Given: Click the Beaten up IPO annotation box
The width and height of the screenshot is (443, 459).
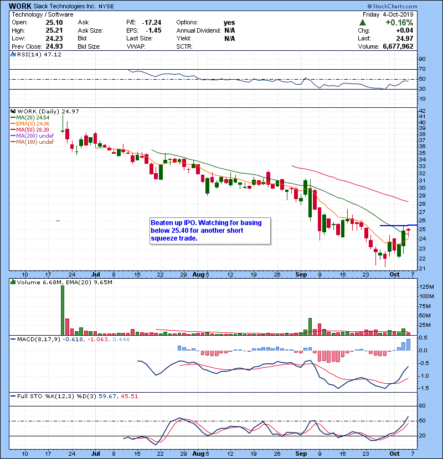Looking at the screenshot, I should click(210, 231).
